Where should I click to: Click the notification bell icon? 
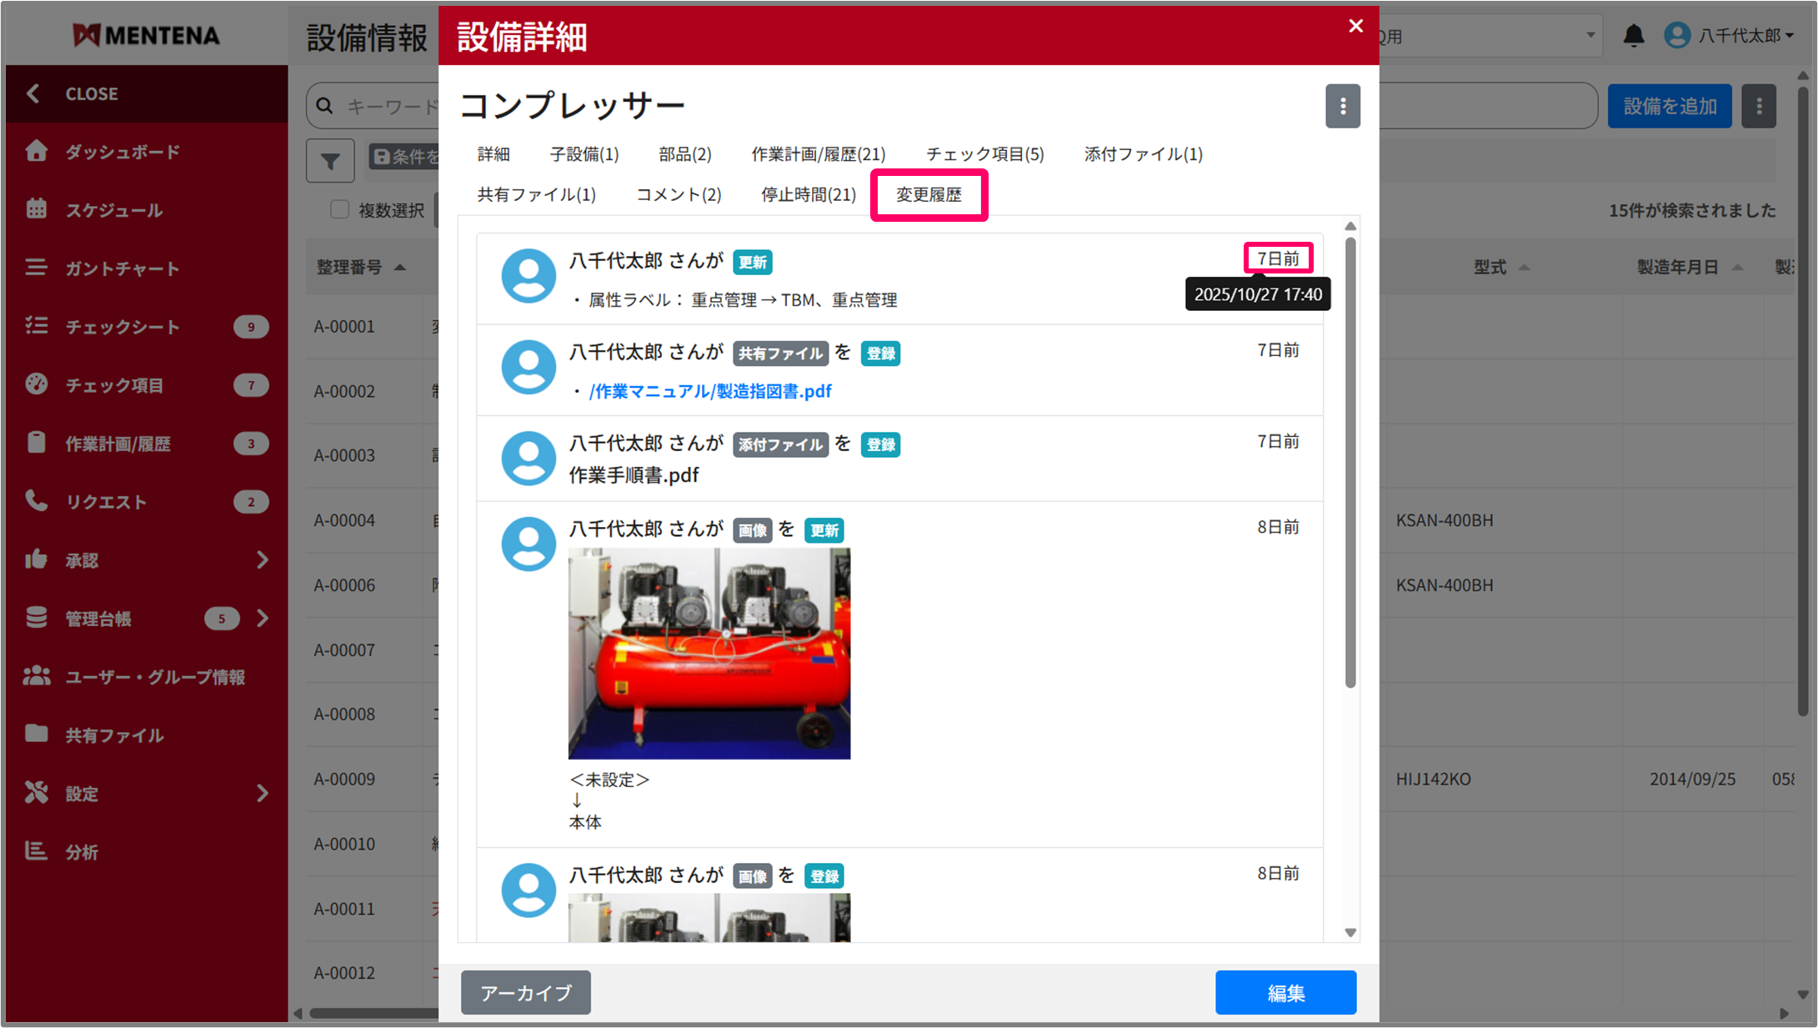1633,36
